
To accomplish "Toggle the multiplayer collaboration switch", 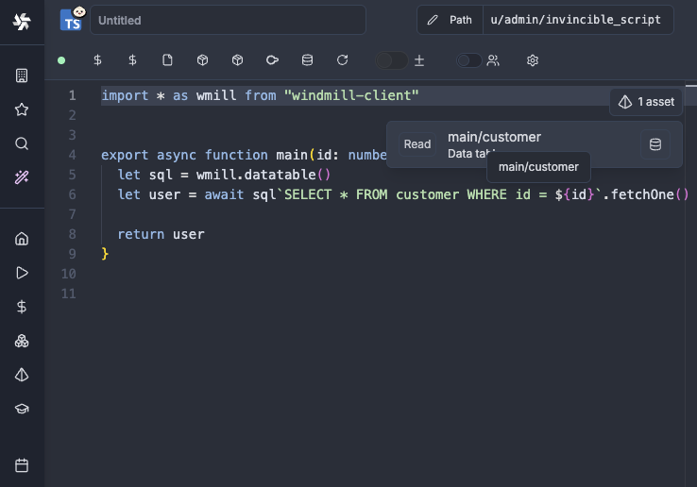I will [x=468, y=60].
